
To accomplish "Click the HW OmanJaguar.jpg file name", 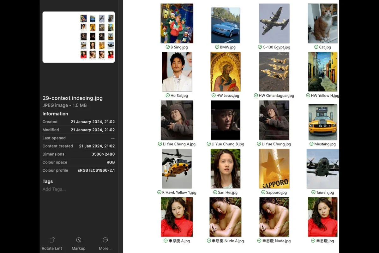I will pyautogui.click(x=276, y=96).
